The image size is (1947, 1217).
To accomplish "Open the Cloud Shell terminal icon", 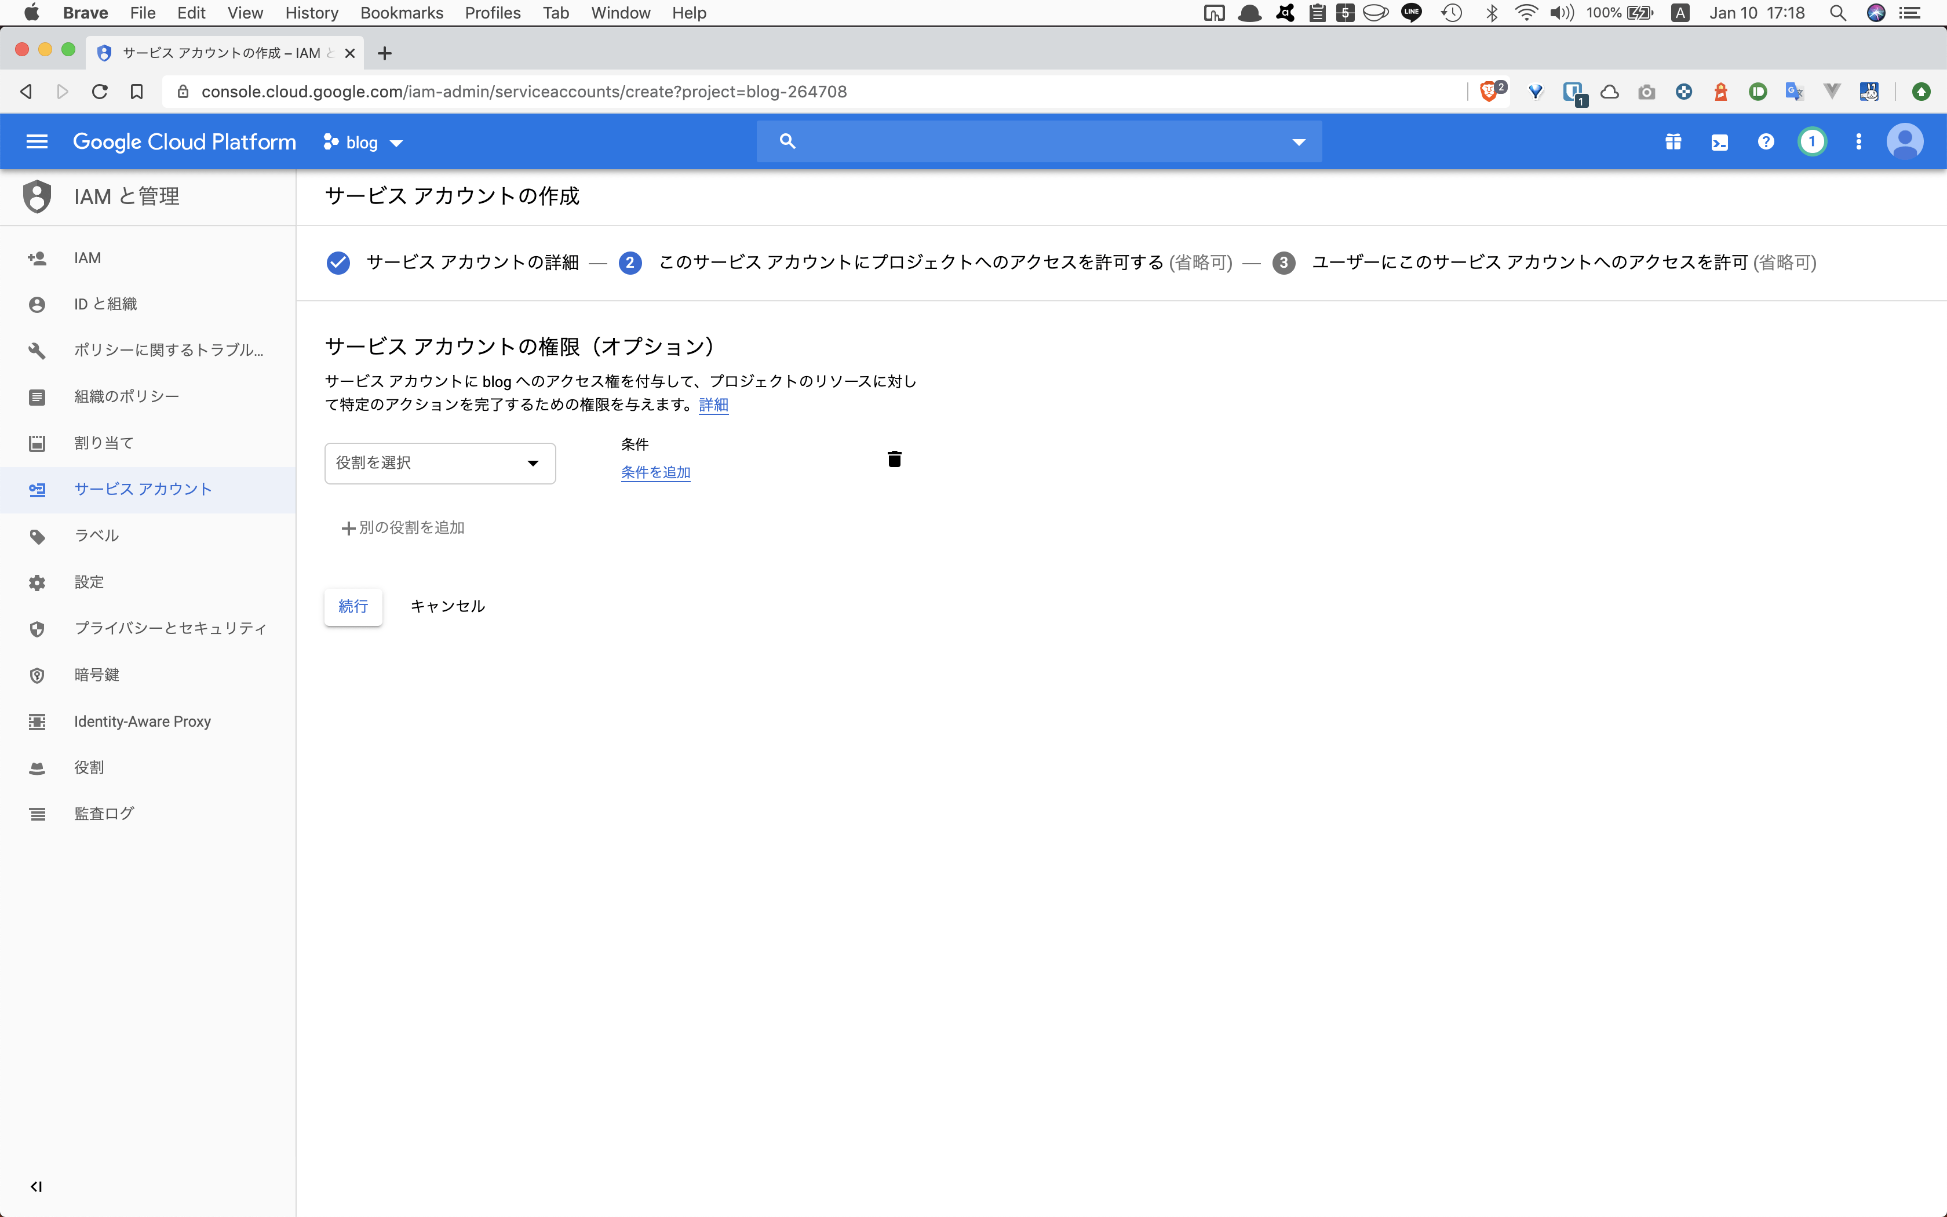I will coord(1720,141).
